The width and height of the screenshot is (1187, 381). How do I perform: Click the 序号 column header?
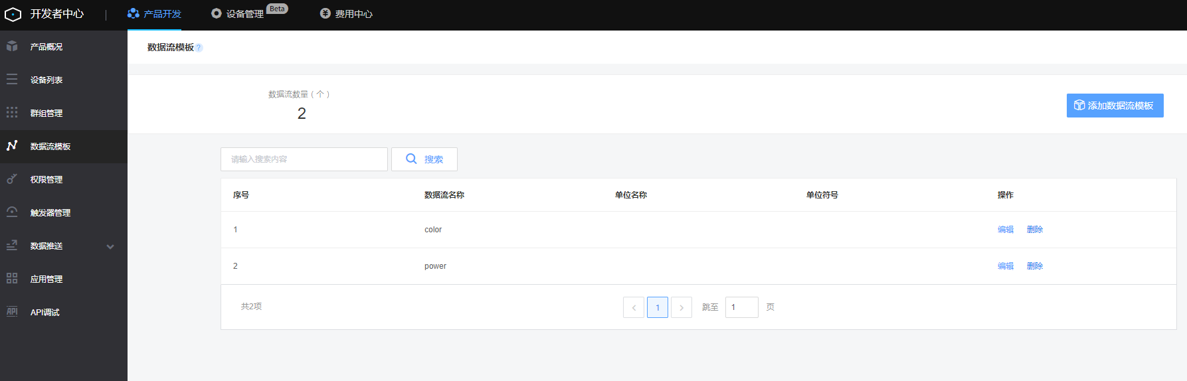point(241,195)
